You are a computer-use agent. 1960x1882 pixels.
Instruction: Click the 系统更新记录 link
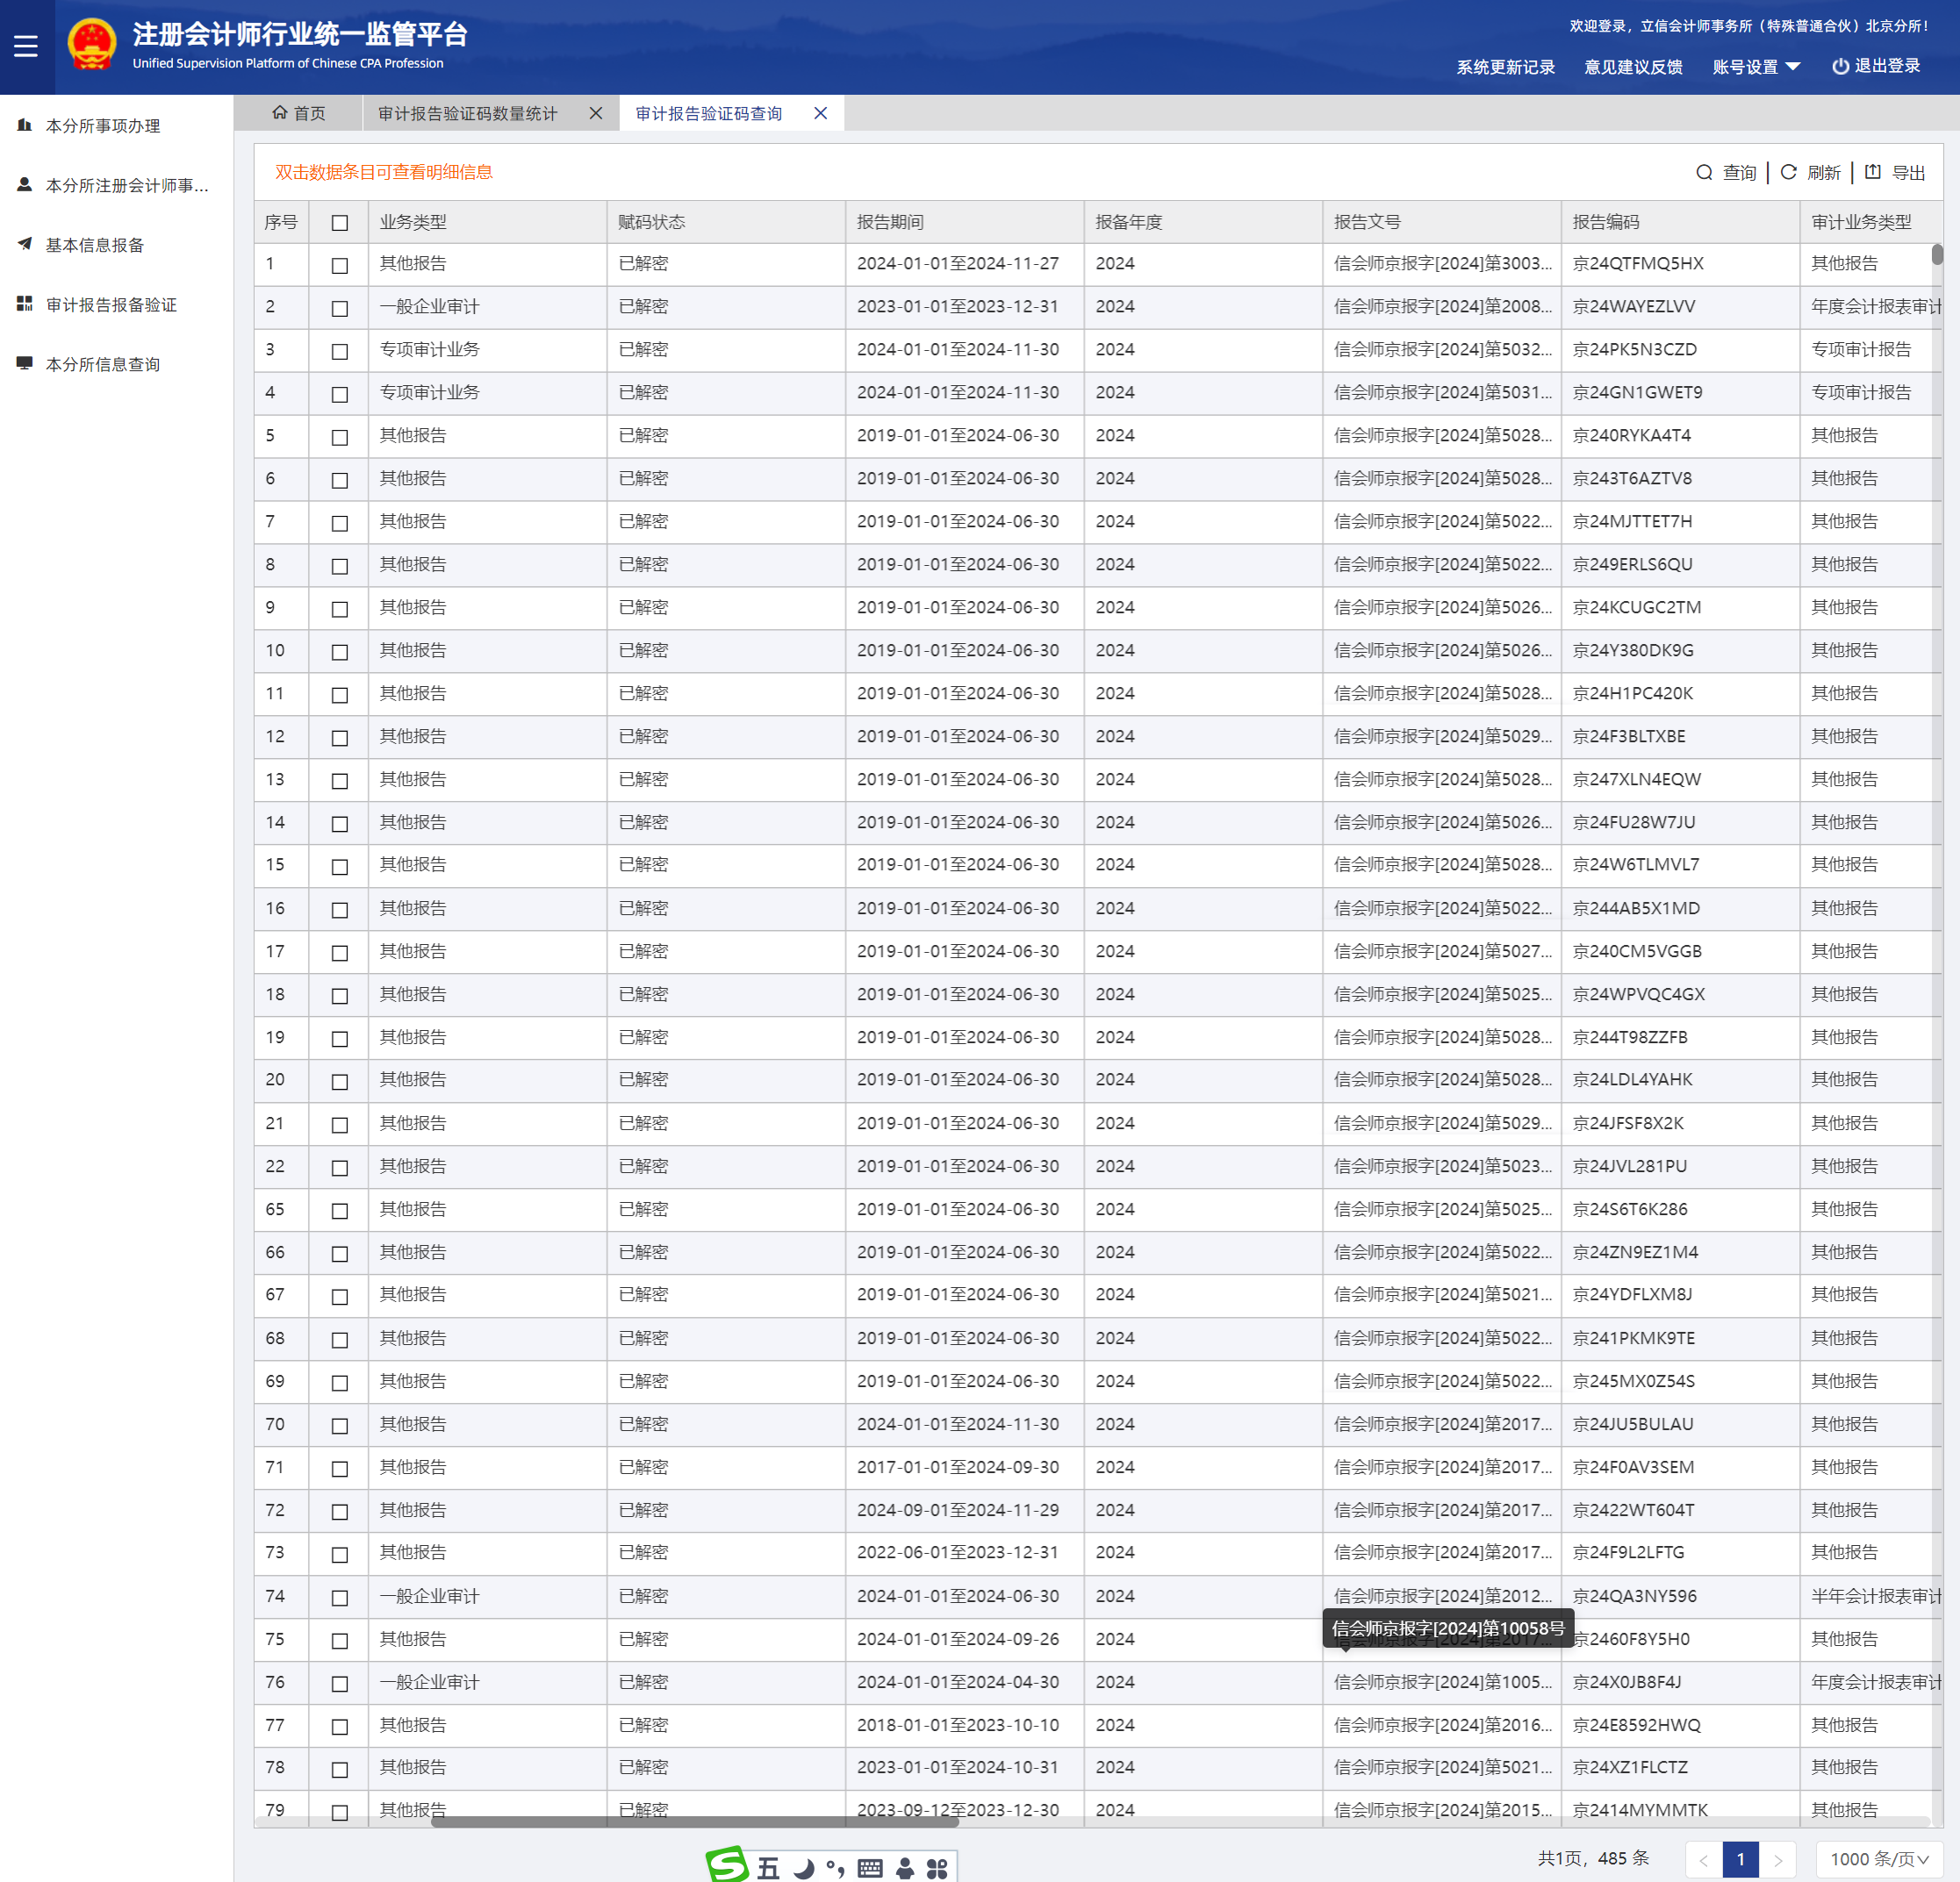tap(1505, 67)
